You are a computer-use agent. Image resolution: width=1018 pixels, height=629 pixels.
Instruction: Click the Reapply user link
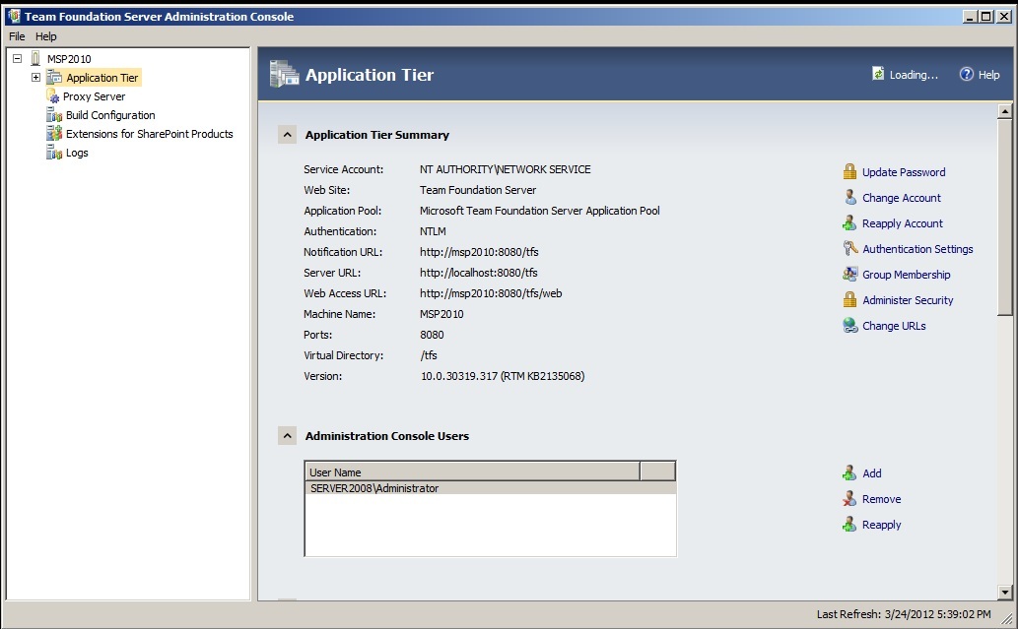(x=881, y=525)
